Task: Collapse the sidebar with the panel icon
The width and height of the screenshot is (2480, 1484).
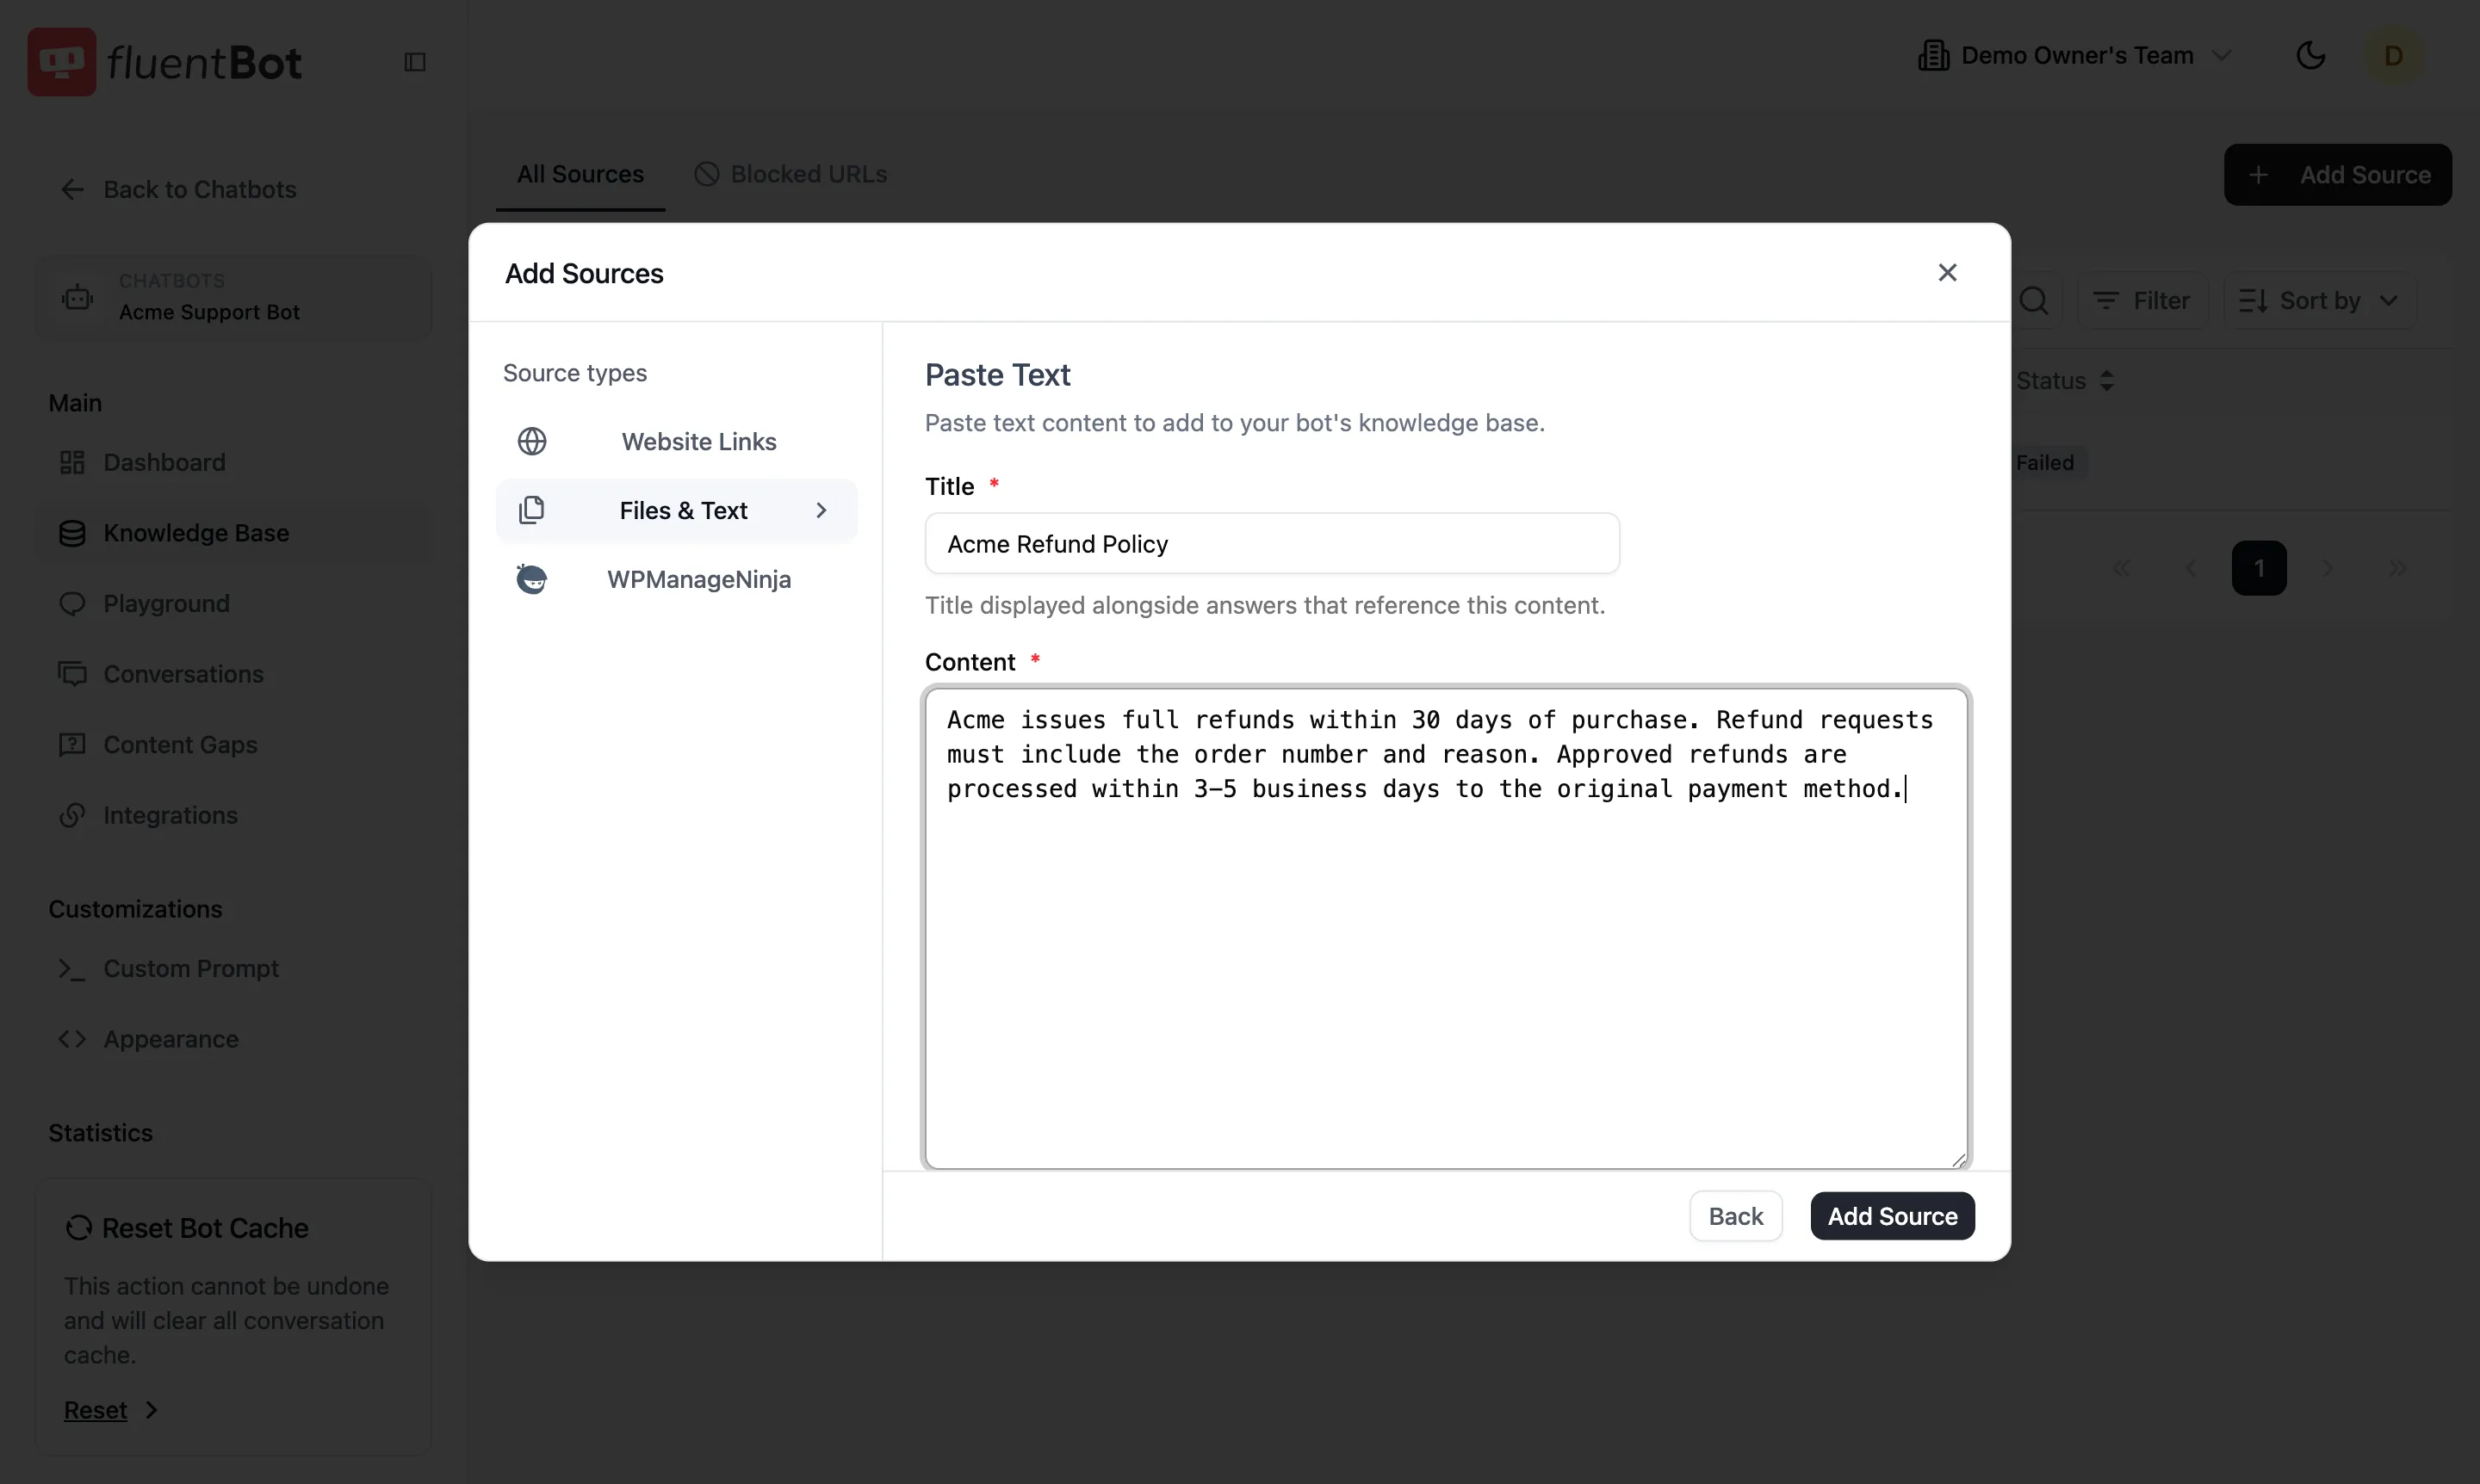Action: pyautogui.click(x=415, y=62)
